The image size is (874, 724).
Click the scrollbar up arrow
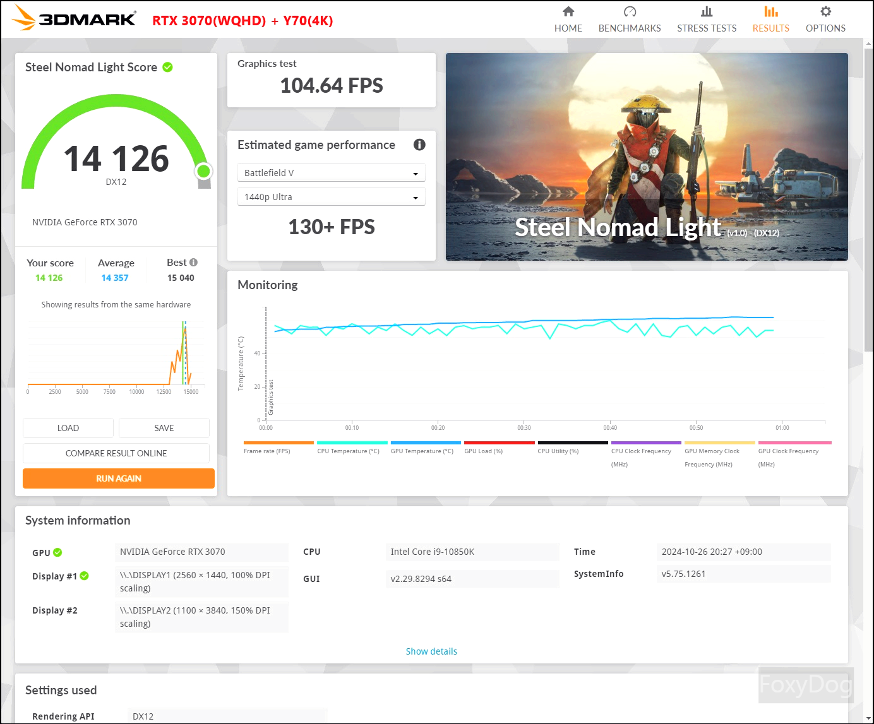click(x=868, y=43)
